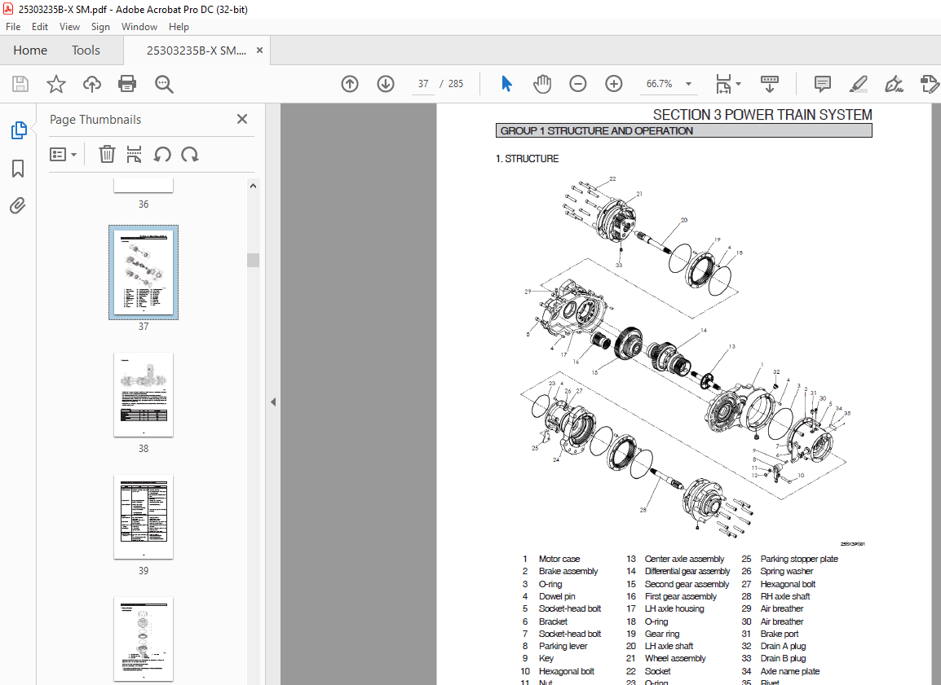Click the fit page width icon
941x685 pixels.
tap(723, 84)
